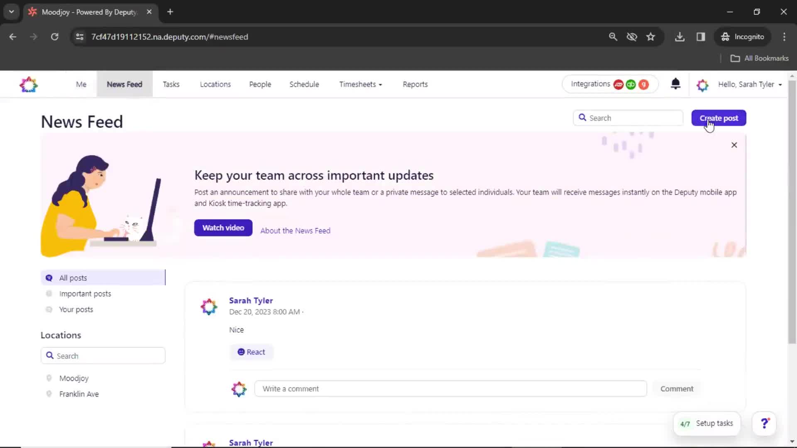Close the important updates banner
797x448 pixels.
(x=734, y=145)
